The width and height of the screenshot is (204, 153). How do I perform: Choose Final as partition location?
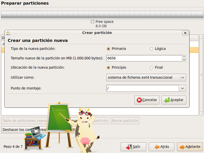151,67
